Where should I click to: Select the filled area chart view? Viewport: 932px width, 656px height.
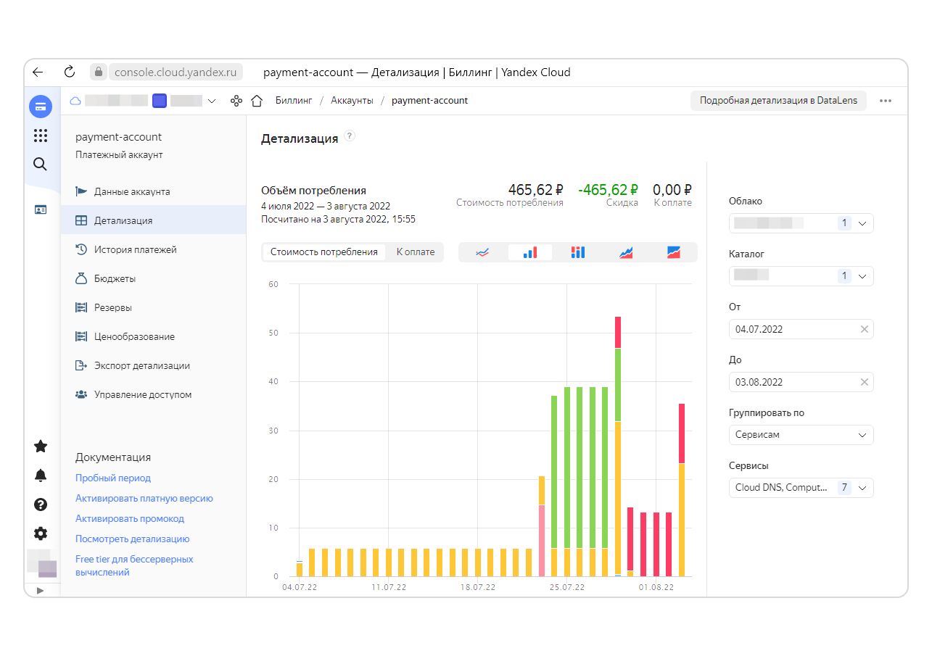click(x=674, y=252)
